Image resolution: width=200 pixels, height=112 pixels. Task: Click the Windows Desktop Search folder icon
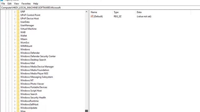point(18,60)
